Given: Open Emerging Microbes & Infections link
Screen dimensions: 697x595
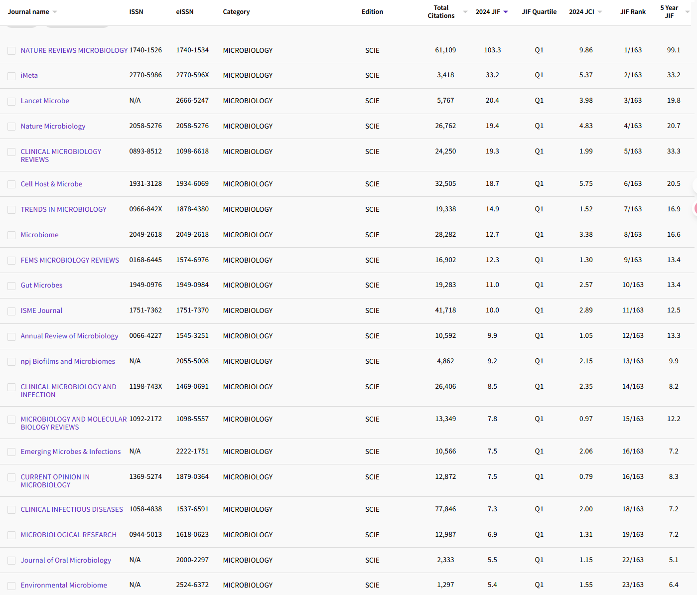Looking at the screenshot, I should point(71,451).
